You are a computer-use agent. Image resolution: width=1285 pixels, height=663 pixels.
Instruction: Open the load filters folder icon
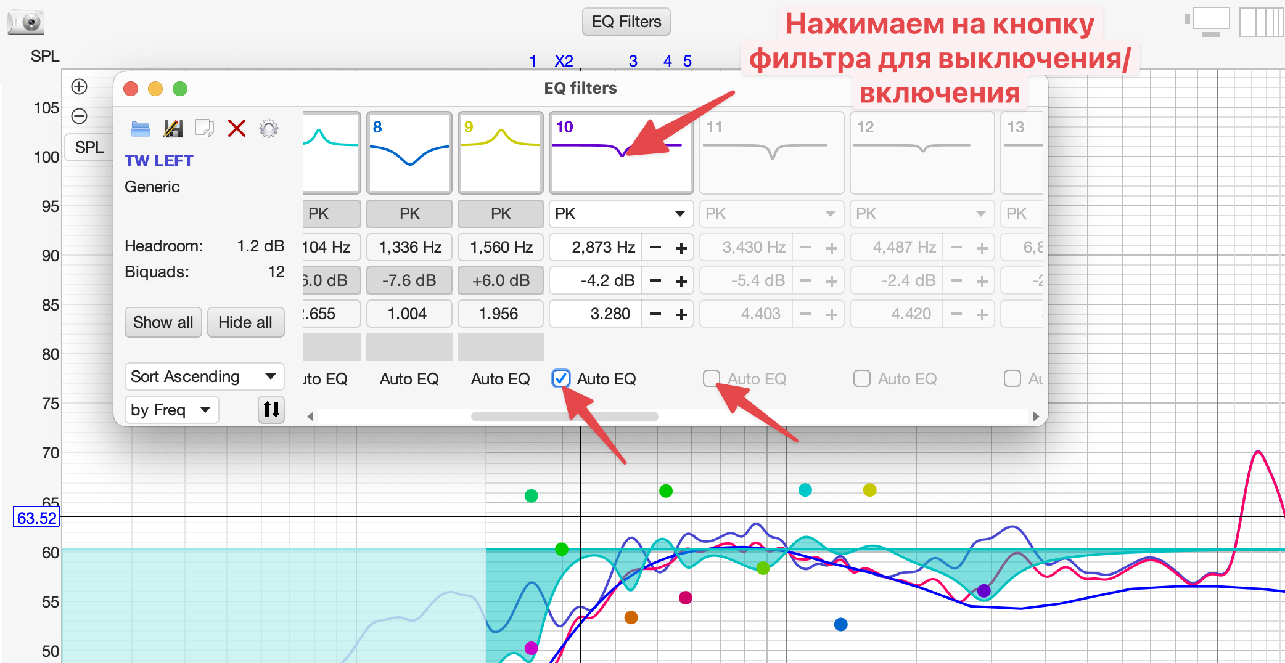click(141, 129)
